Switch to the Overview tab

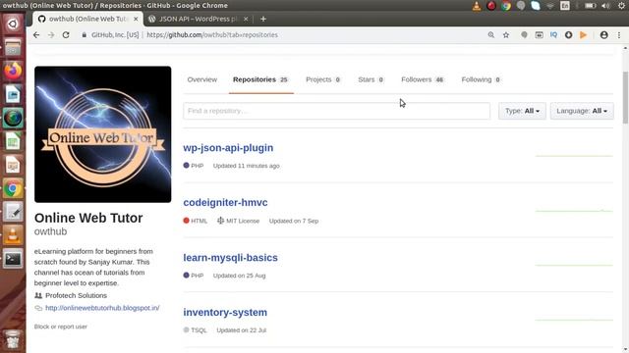202,79
